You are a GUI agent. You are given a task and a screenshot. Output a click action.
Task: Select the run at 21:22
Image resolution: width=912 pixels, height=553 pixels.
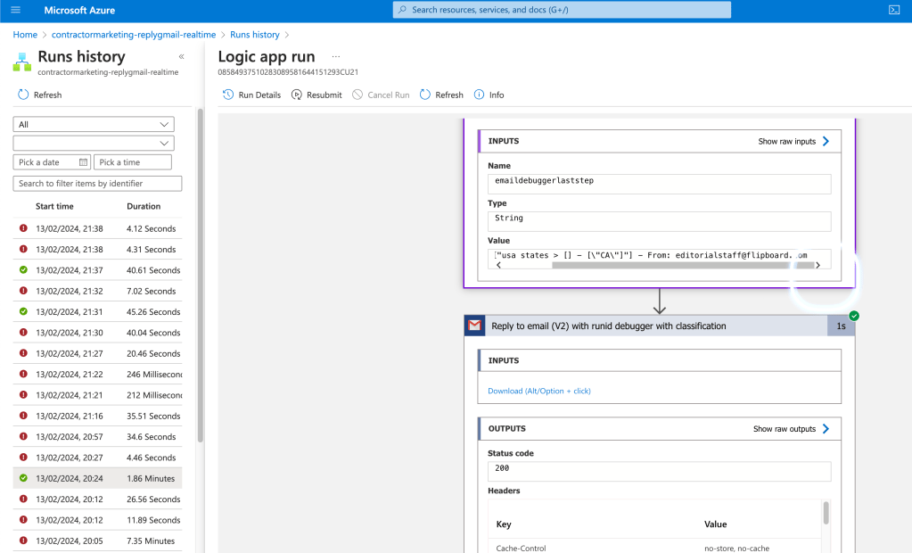tap(97, 375)
